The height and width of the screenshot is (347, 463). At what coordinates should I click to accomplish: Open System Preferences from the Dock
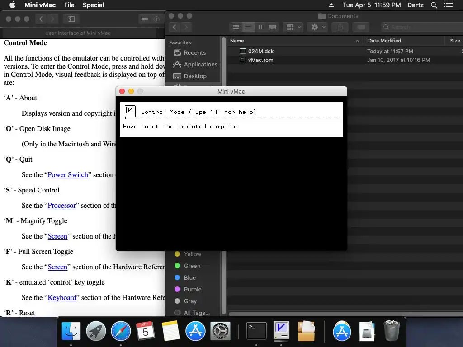point(220,331)
